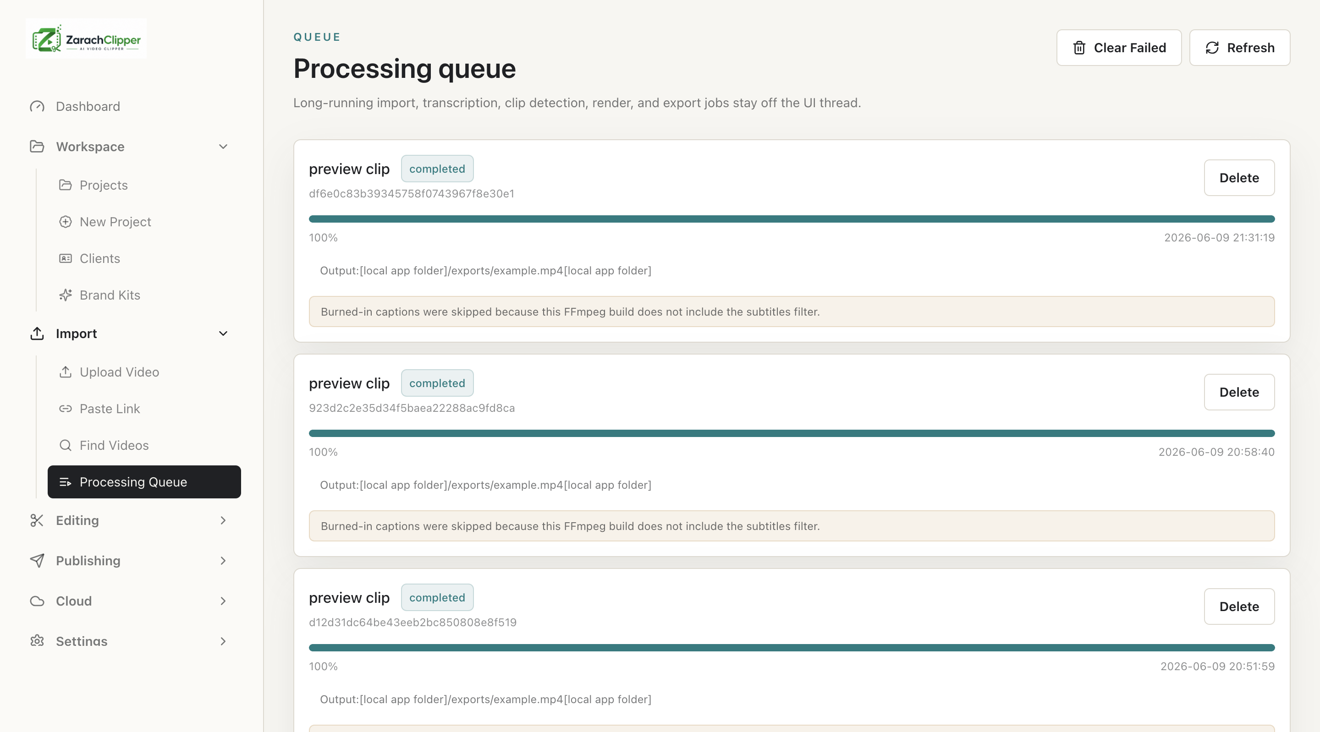Expand the Settings section chevron

pyautogui.click(x=223, y=641)
